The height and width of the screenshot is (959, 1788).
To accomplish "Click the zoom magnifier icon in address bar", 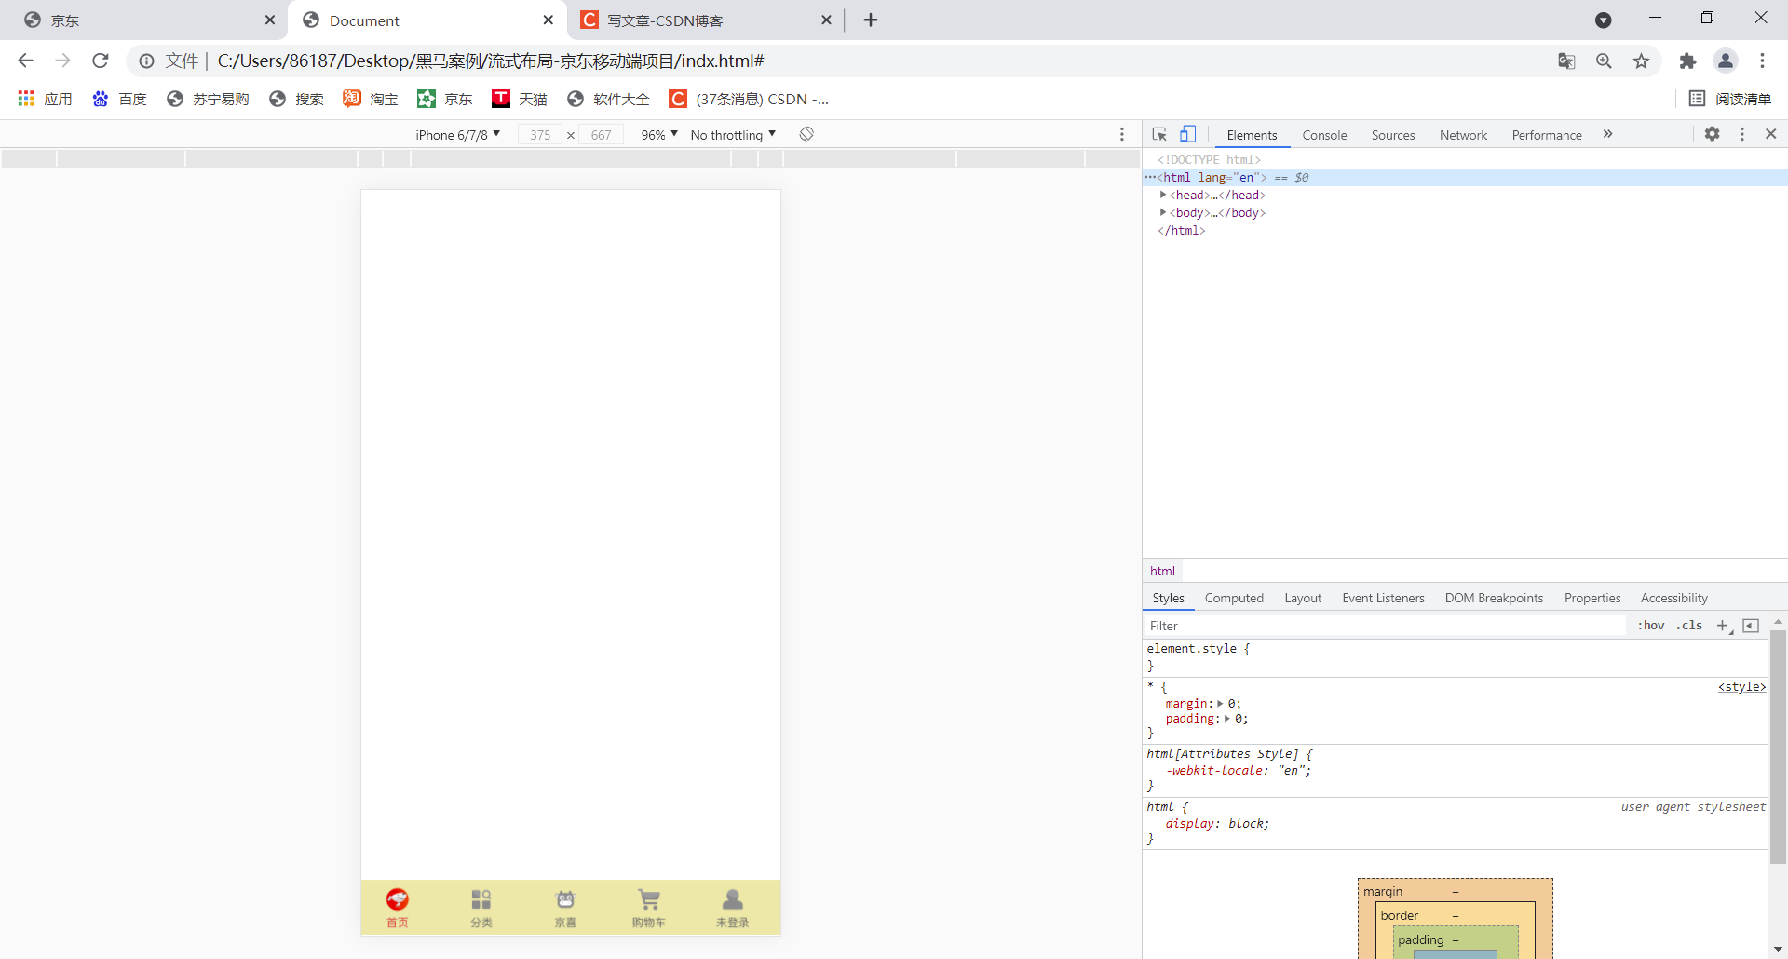I will click(1604, 61).
